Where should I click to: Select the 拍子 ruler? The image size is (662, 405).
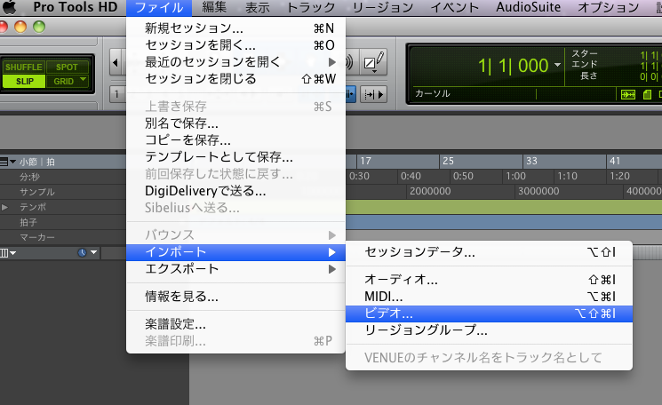[28, 222]
